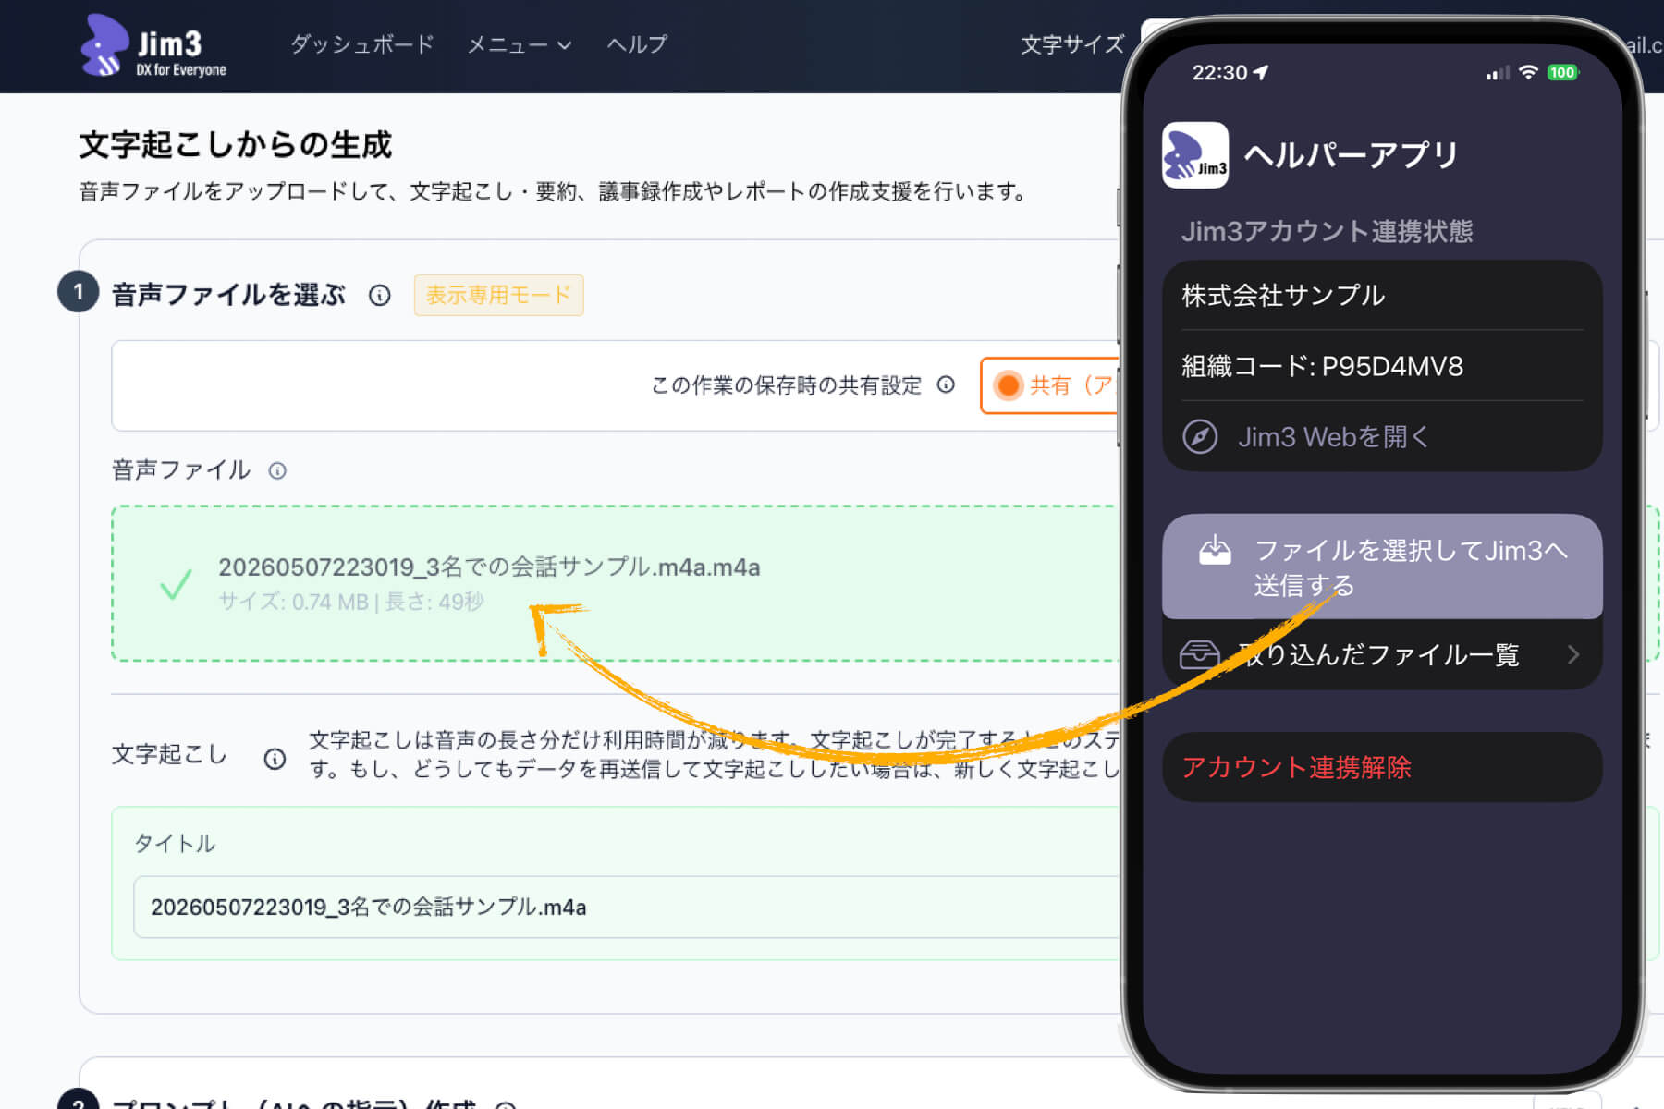Click the uploaded file name 20260507223019_3名での会話サンプル.m4a.m4a
Image resolution: width=1664 pixels, height=1109 pixels.
489,567
